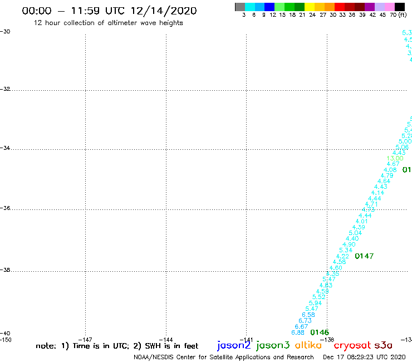
Task: Click the cyan legend swatch between 3 and 6
Action: point(250,7)
